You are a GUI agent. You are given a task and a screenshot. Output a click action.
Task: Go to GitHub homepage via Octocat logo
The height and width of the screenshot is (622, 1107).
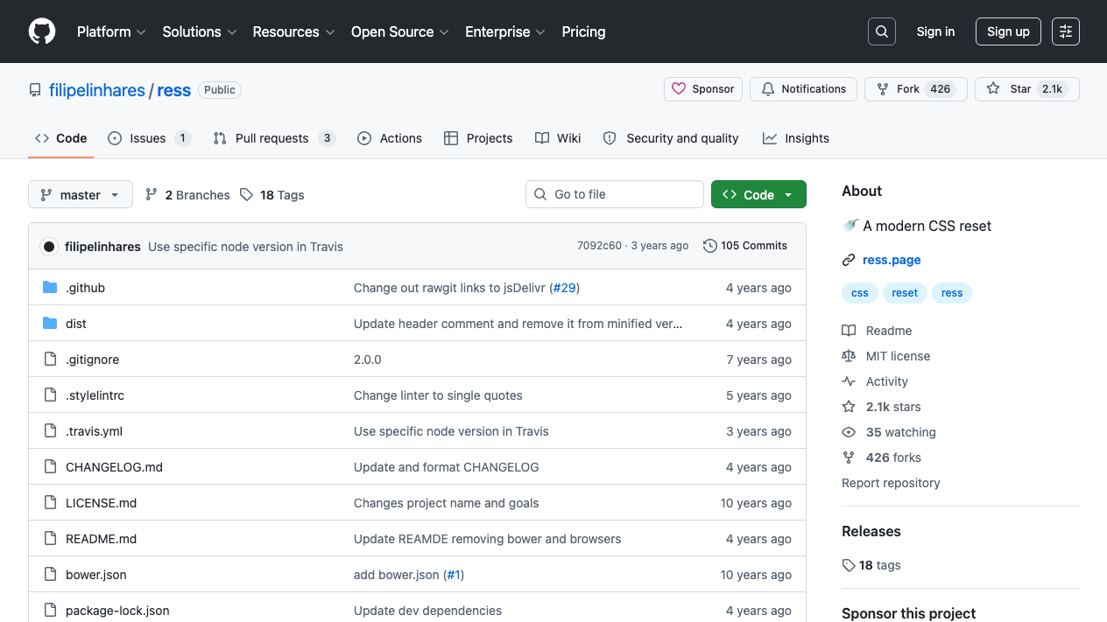(42, 31)
